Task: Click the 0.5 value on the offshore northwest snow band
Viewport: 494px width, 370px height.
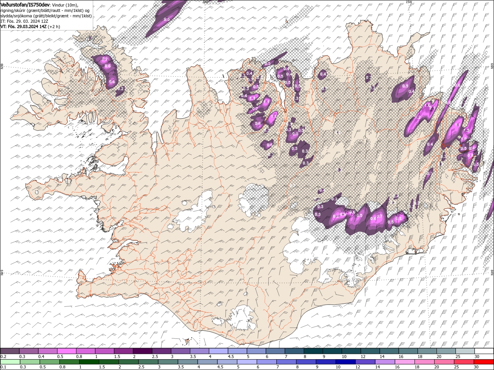Action: click(x=167, y=19)
